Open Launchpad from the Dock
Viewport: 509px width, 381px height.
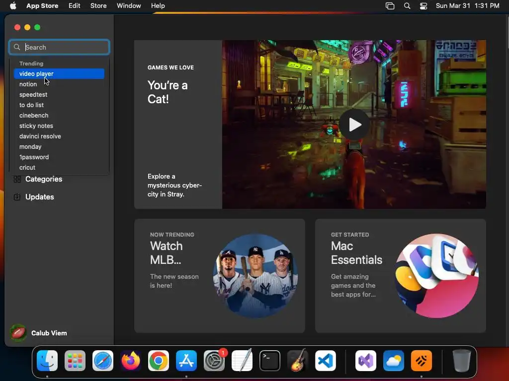(75, 361)
